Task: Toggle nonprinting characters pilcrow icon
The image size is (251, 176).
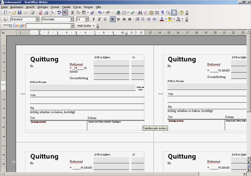Action: [162, 13]
